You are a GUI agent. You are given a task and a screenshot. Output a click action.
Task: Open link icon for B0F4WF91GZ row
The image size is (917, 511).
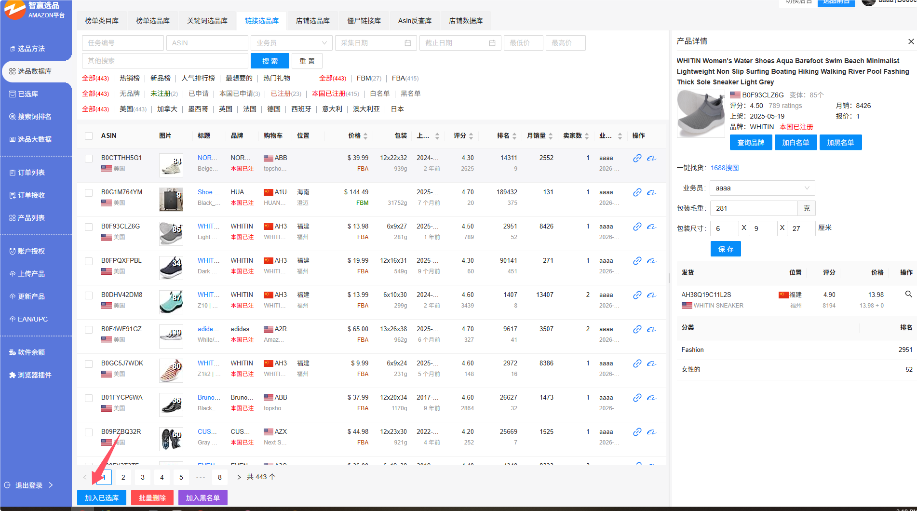point(637,329)
